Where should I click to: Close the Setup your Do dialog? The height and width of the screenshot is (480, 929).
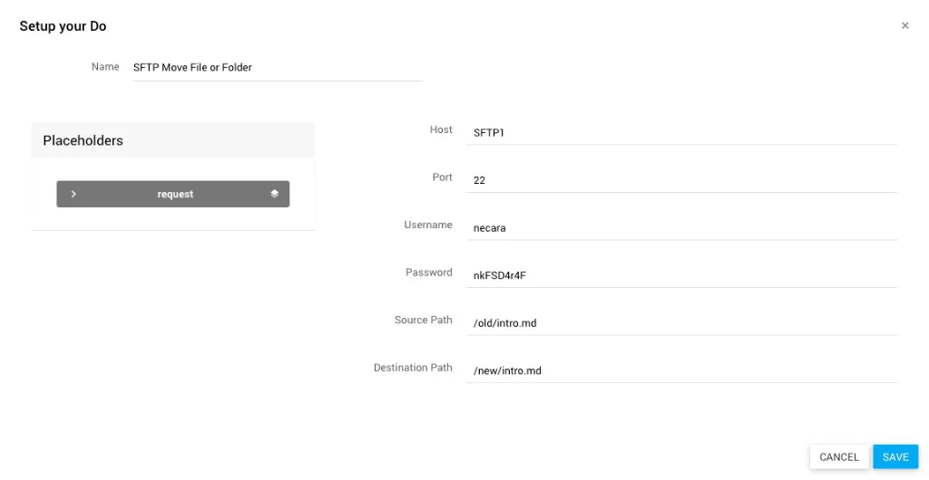tap(905, 25)
